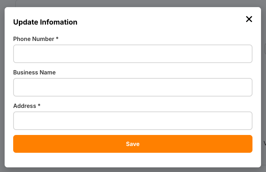Viewport: 266px width, 172px height.
Task: Click into the Phone Number field
Action: 132,54
